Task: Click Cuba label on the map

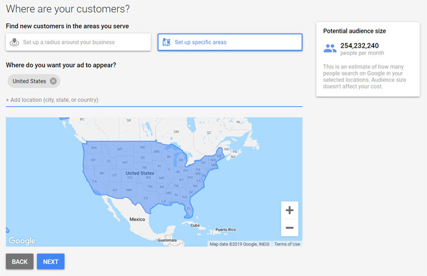Action: pyautogui.click(x=195, y=225)
